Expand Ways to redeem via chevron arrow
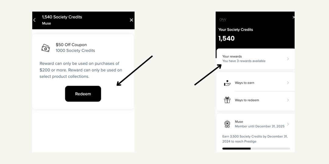 point(288,100)
